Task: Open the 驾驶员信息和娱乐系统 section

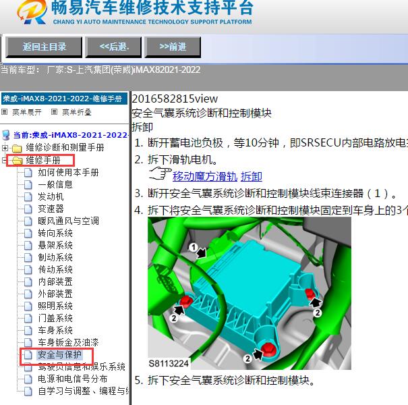Action: (82, 367)
